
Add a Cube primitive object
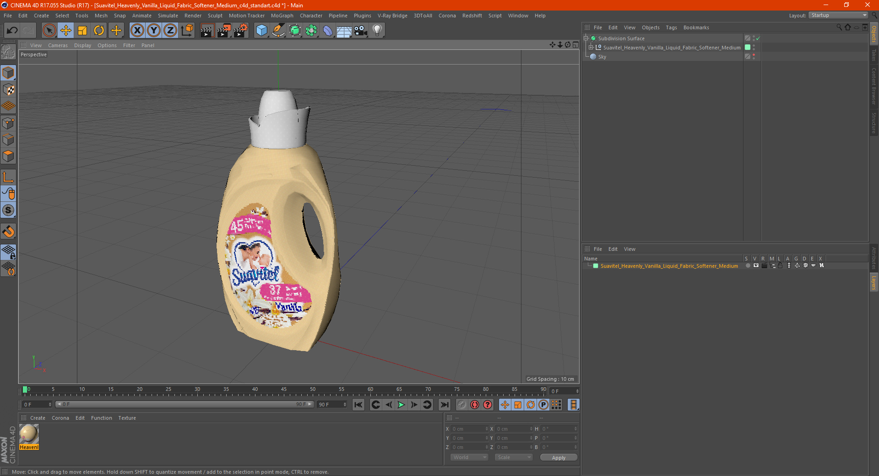coord(261,31)
